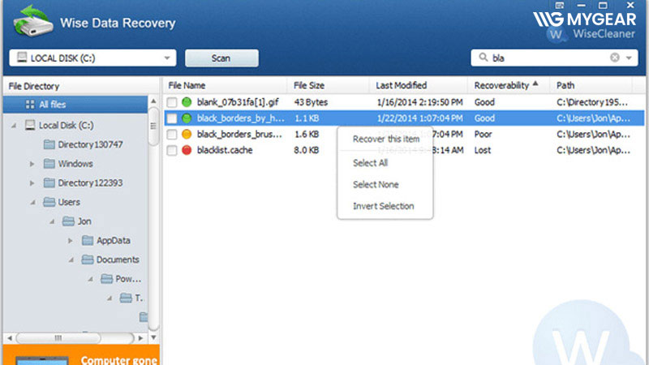Tick the checkbox for blacklist.cache
The width and height of the screenshot is (649, 365).
171,150
